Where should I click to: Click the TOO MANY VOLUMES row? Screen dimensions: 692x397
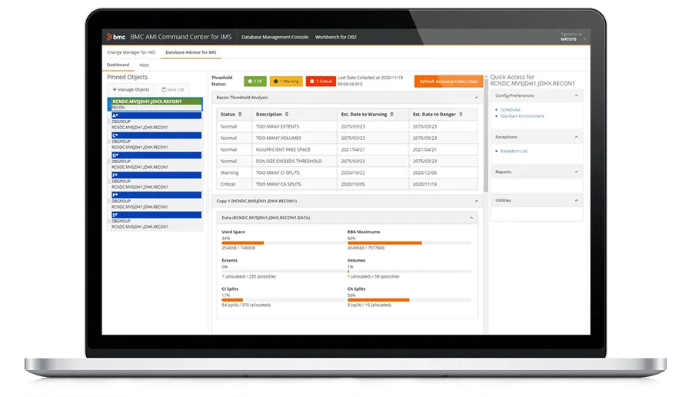click(x=347, y=138)
